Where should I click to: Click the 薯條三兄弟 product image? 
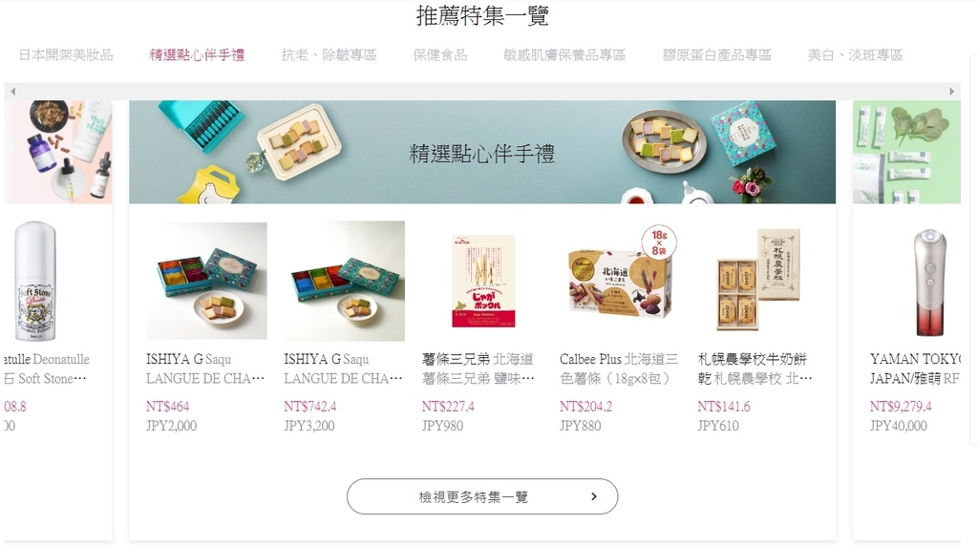[x=483, y=281]
